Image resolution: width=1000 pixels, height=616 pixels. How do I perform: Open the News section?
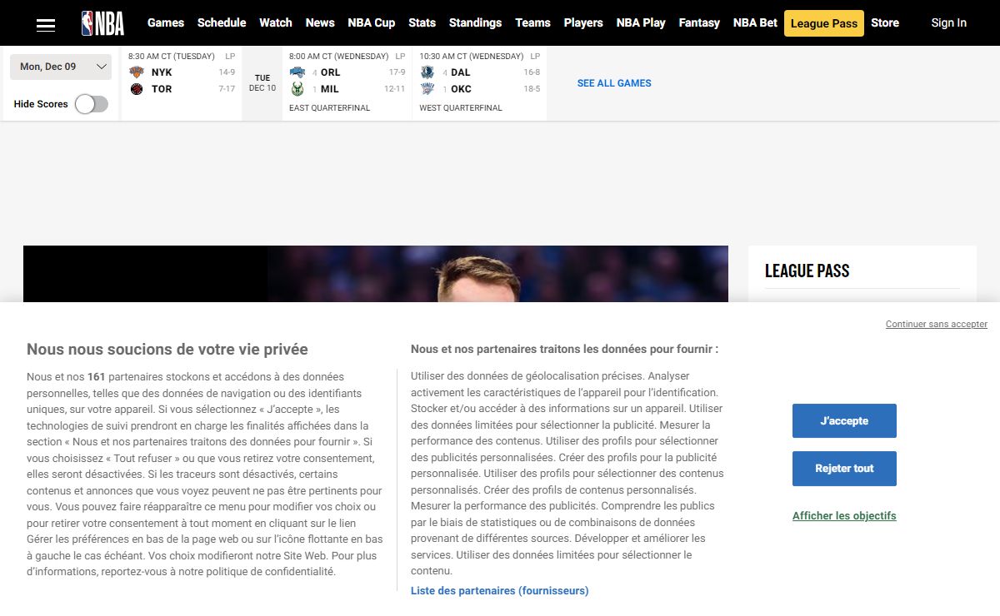tap(320, 22)
